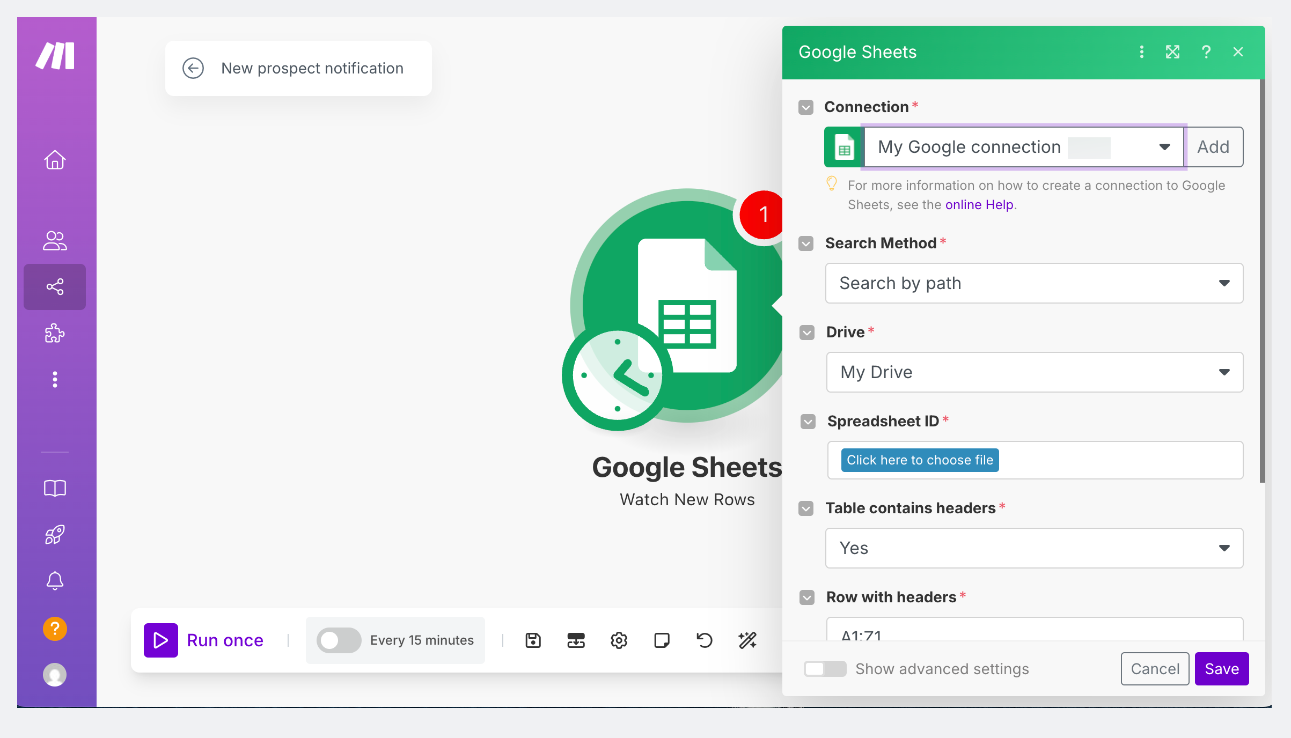The height and width of the screenshot is (738, 1291).
Task: Open the user avatar profile
Action: click(x=55, y=675)
